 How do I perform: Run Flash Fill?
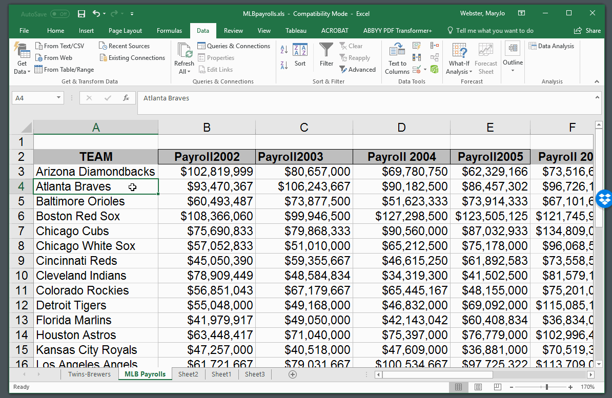(x=416, y=46)
